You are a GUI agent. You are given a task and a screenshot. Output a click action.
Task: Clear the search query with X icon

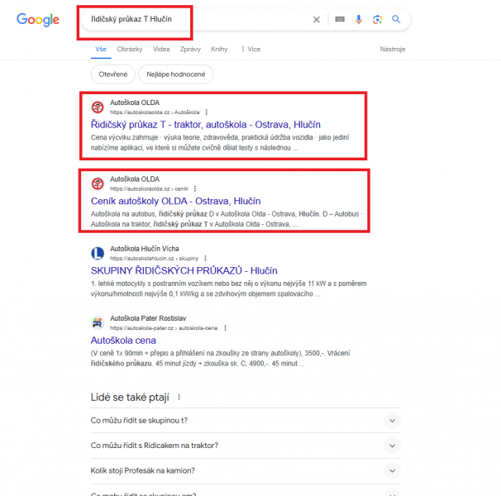click(316, 20)
